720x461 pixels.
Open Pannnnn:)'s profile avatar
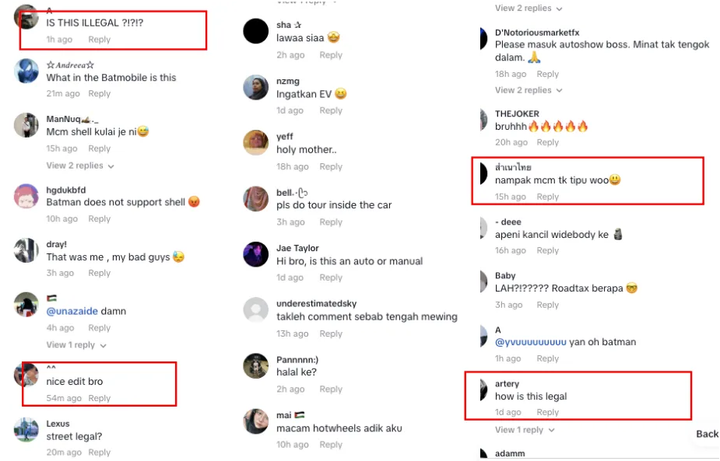[x=256, y=365]
